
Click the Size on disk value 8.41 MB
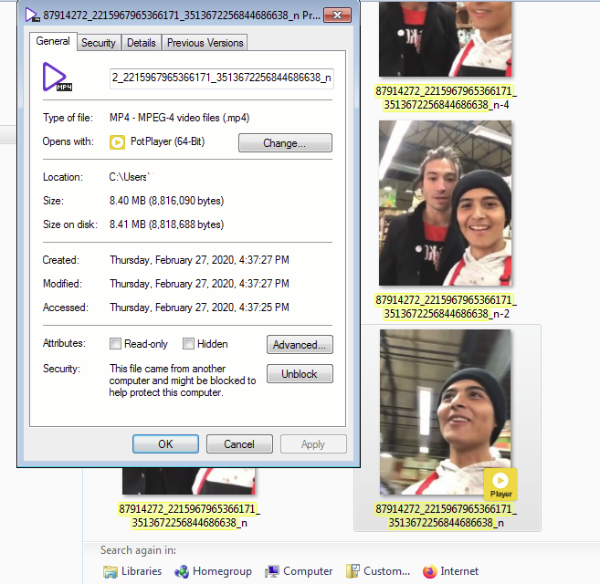coord(167,224)
